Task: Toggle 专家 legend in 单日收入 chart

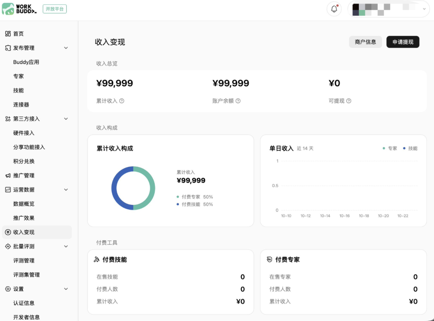Action: (x=390, y=149)
